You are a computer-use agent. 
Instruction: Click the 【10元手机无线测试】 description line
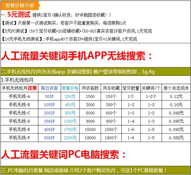tap(69, 39)
